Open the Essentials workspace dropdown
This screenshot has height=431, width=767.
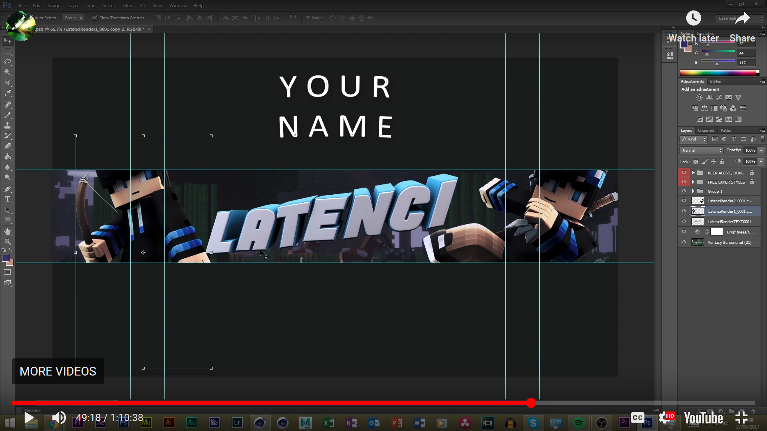[739, 18]
